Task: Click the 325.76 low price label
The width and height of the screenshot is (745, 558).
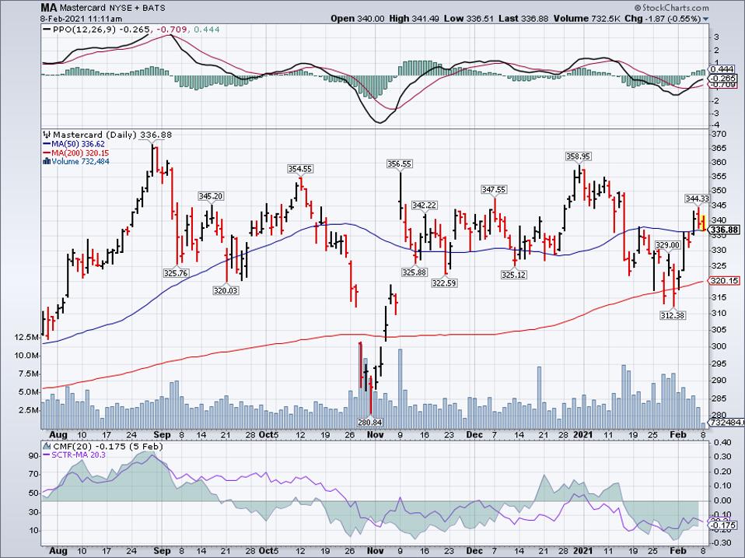Action: [x=176, y=273]
